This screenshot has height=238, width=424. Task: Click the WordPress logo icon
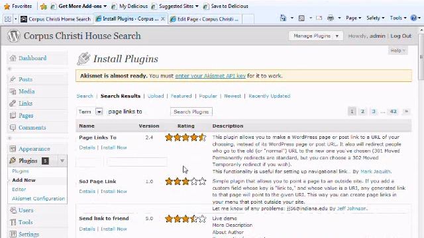coord(13,36)
